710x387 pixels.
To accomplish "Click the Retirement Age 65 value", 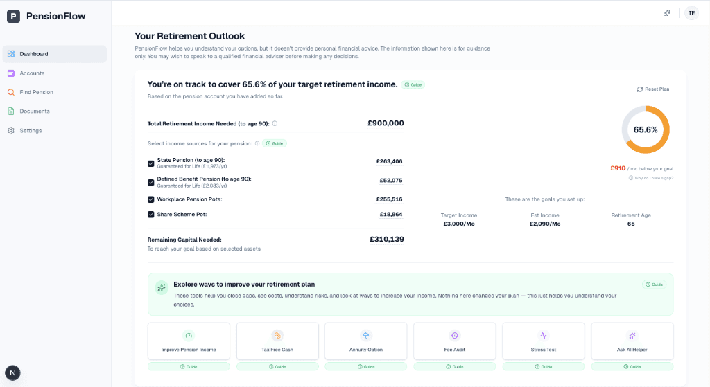I will [631, 224].
